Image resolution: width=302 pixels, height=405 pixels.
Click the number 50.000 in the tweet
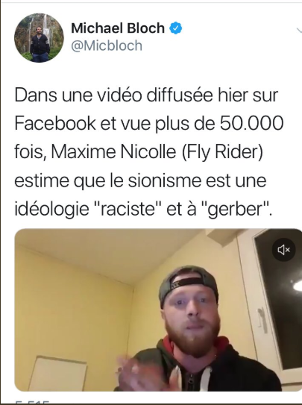click(x=252, y=123)
